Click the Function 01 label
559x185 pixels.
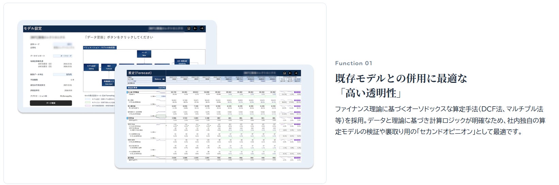click(354, 63)
